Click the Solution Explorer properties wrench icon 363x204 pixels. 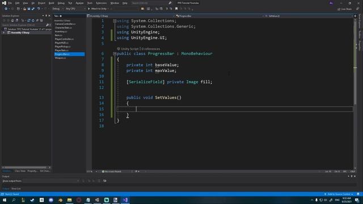tap(37, 20)
